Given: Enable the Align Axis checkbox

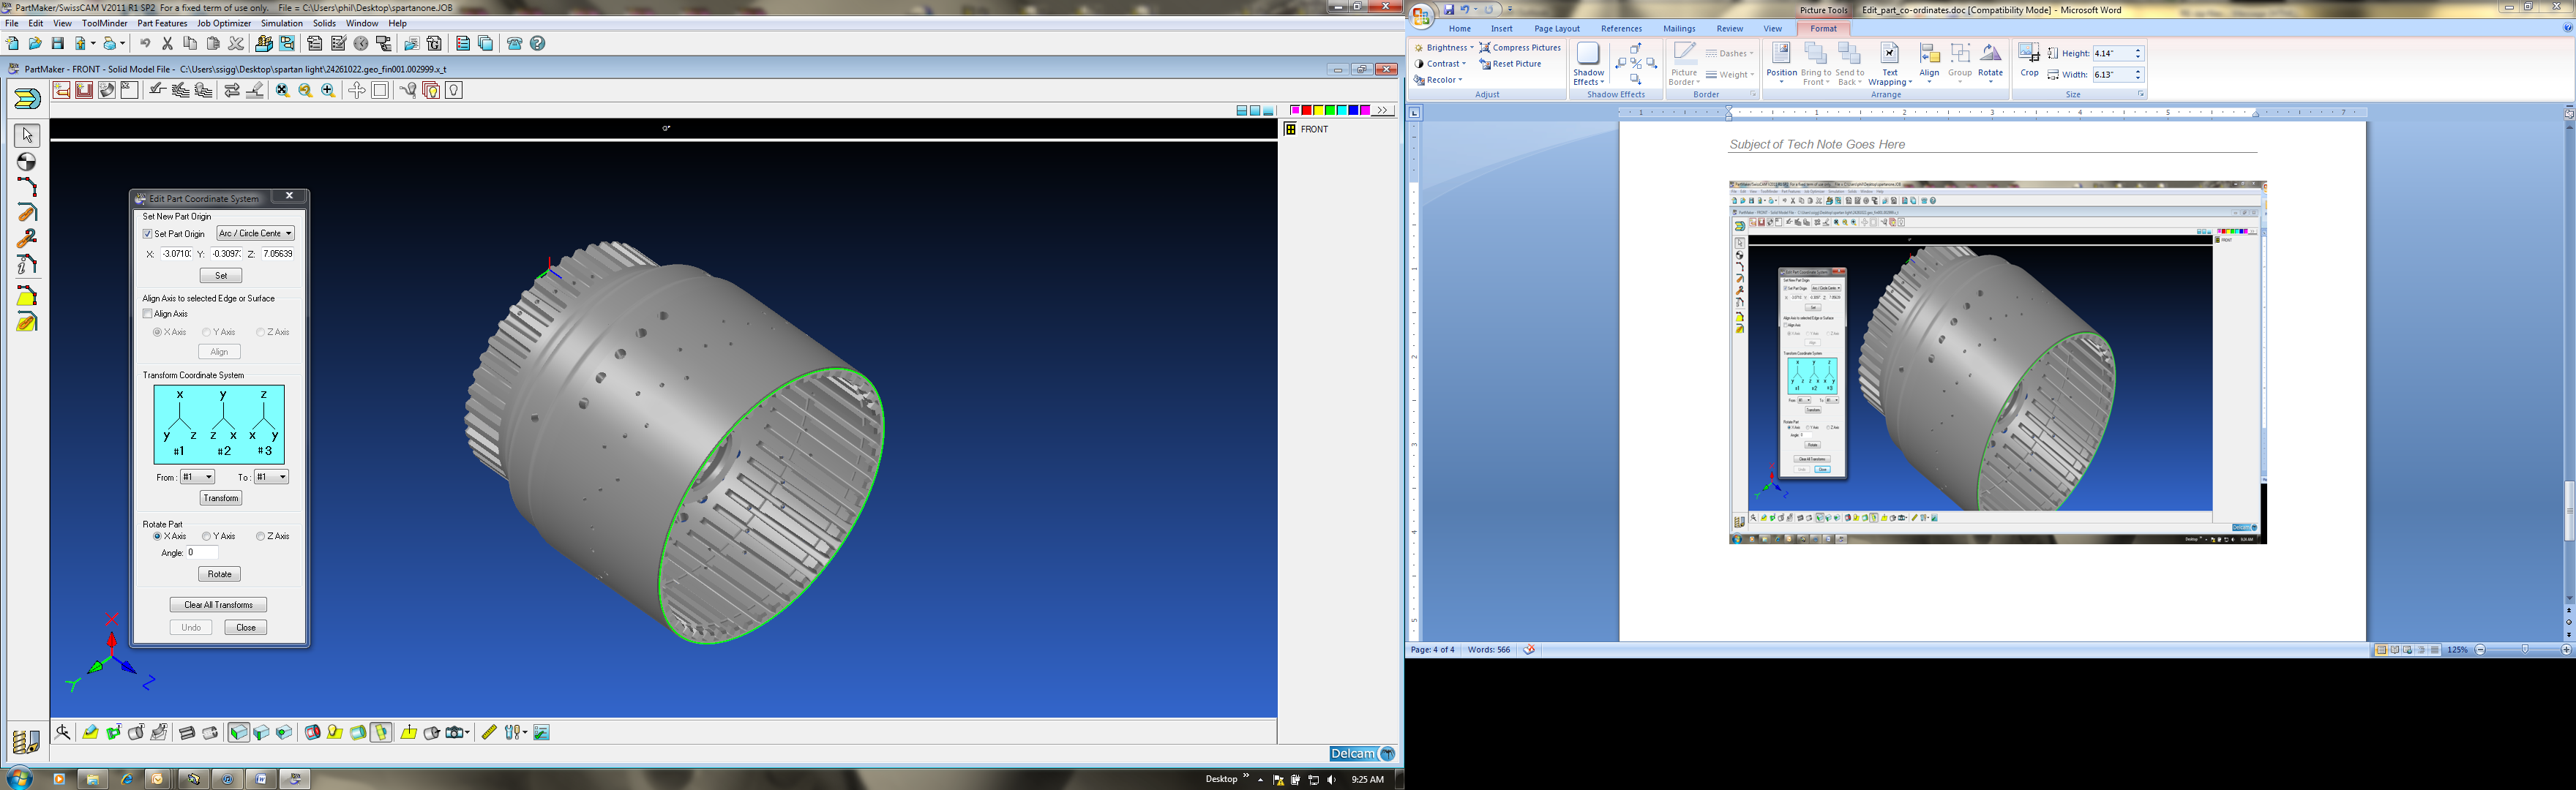Looking at the screenshot, I should [x=148, y=314].
